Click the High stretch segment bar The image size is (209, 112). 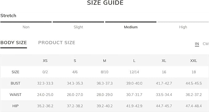pos(183,22)
